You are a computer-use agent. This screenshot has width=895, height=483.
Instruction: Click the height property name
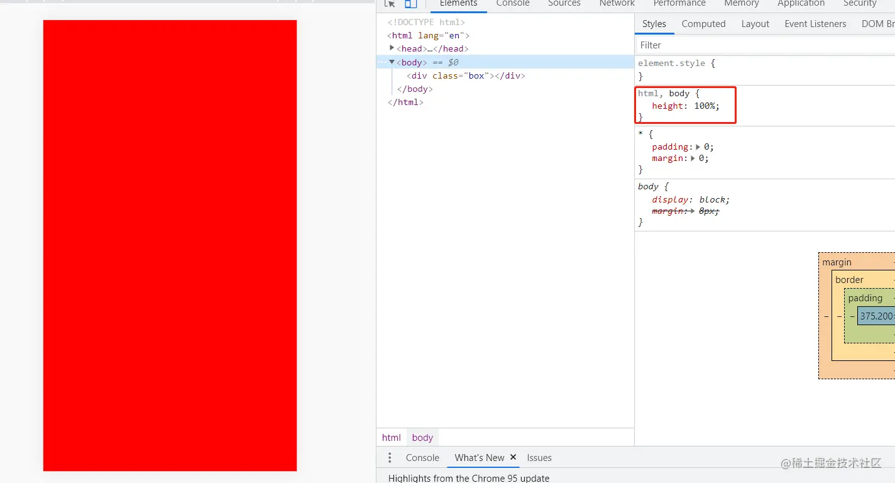(x=667, y=106)
